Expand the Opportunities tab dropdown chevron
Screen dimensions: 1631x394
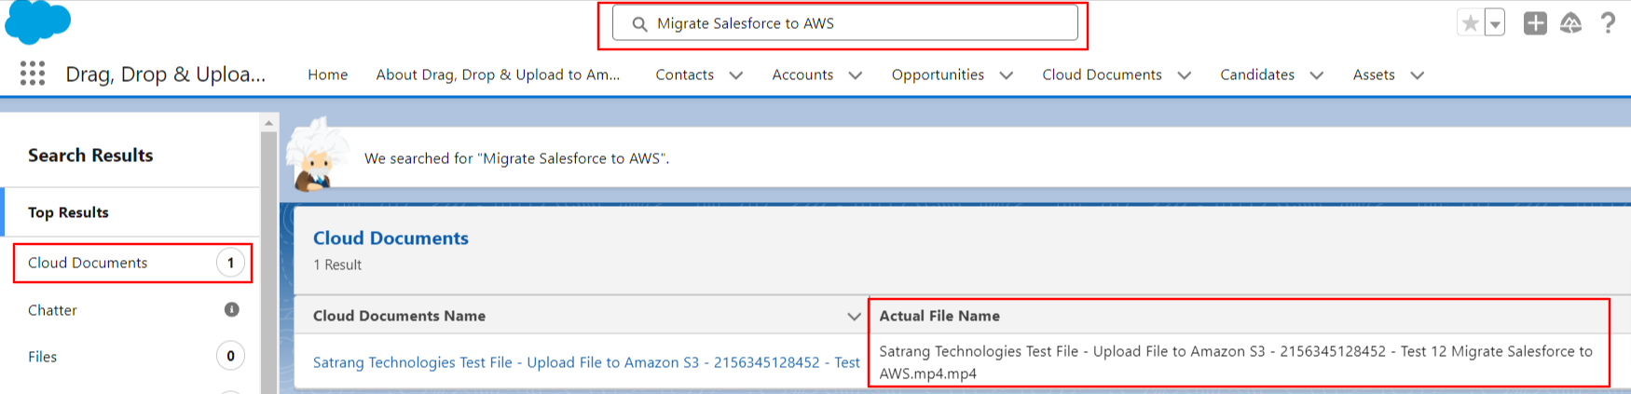pyautogui.click(x=1007, y=75)
